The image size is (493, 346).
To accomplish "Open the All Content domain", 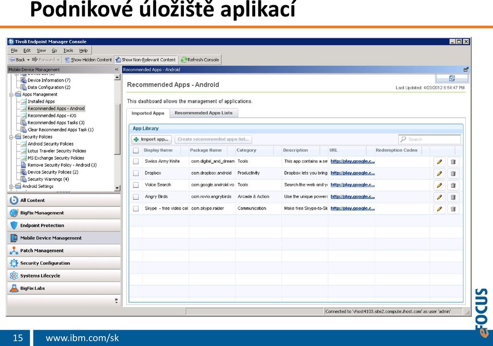I will 64,200.
